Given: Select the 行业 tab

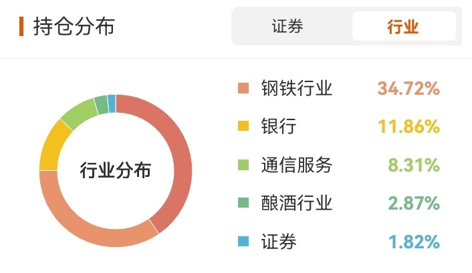Looking at the screenshot, I should coord(403,27).
